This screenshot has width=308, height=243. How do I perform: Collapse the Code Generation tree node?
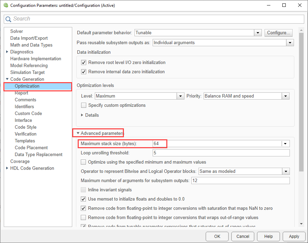(x=7, y=79)
